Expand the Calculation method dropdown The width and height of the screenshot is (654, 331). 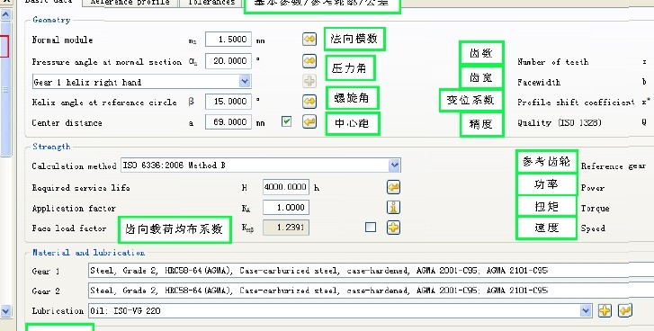pos(395,165)
